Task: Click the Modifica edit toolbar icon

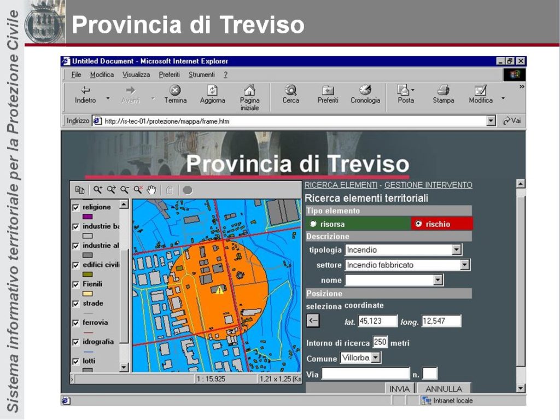Action: point(480,90)
